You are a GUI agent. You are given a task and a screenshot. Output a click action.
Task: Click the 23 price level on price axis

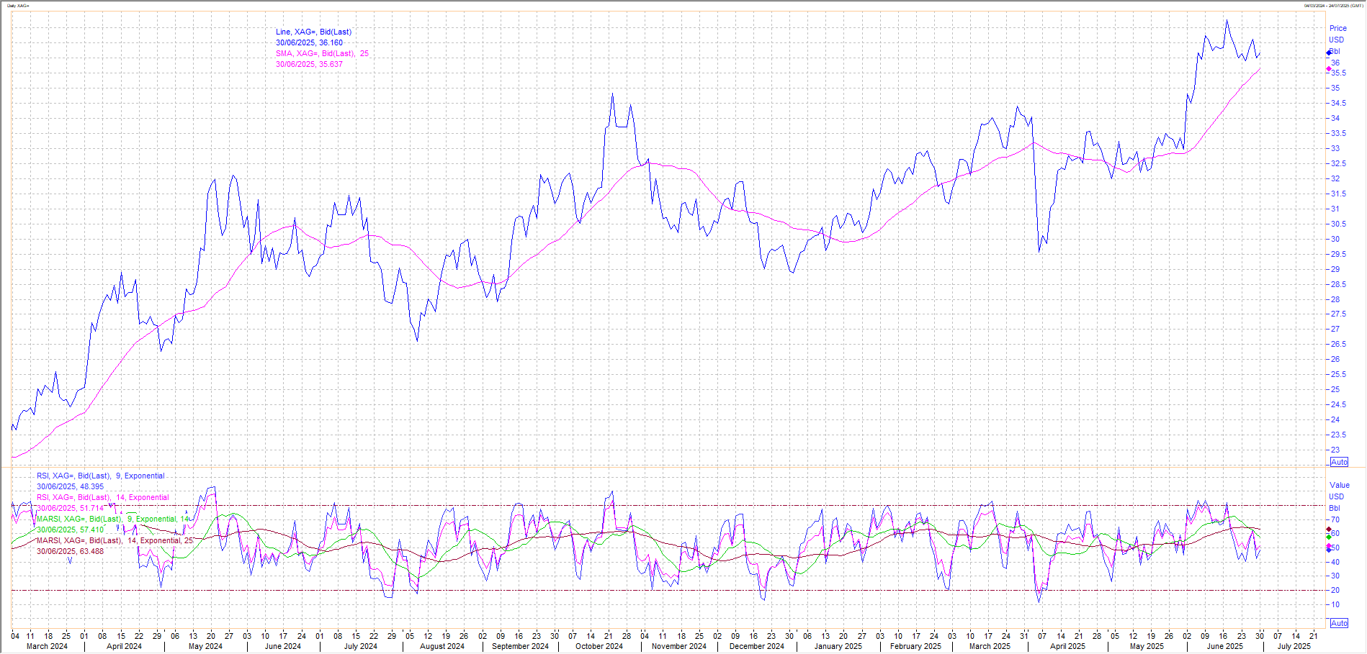pos(1335,450)
